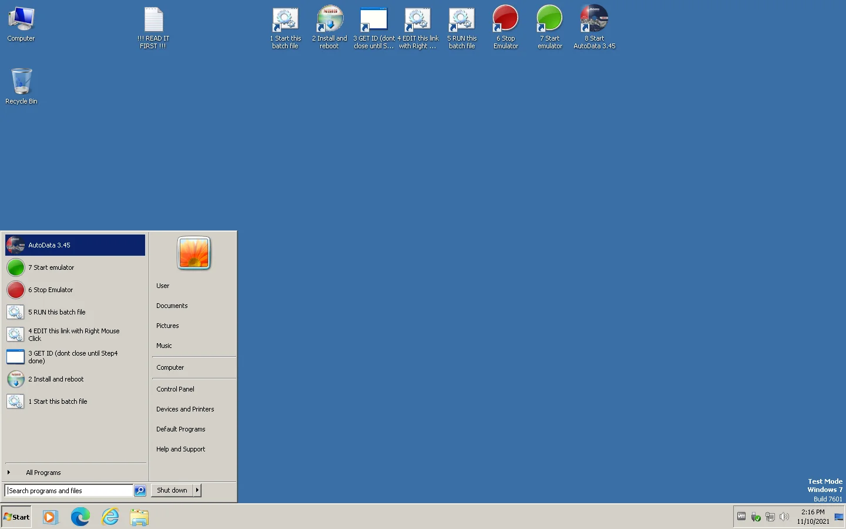Select AutoData 3.45 in the Start menu
The image size is (846, 529).
(49, 245)
